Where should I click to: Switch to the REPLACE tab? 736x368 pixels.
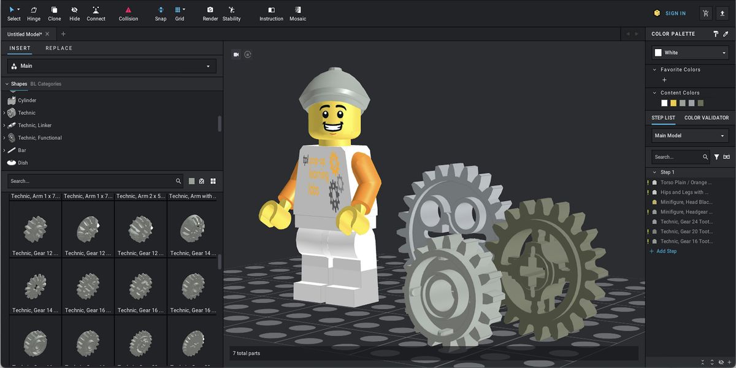click(58, 48)
